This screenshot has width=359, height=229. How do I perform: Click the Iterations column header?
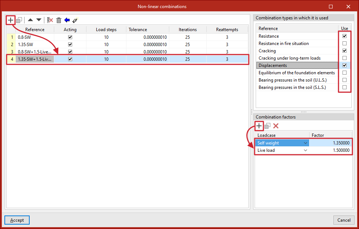188,30
